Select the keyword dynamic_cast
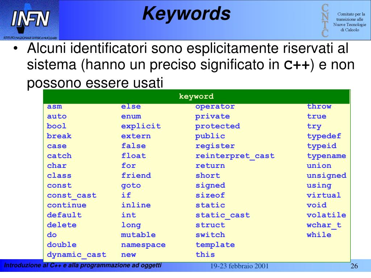The image size is (371, 278). click(x=77, y=255)
